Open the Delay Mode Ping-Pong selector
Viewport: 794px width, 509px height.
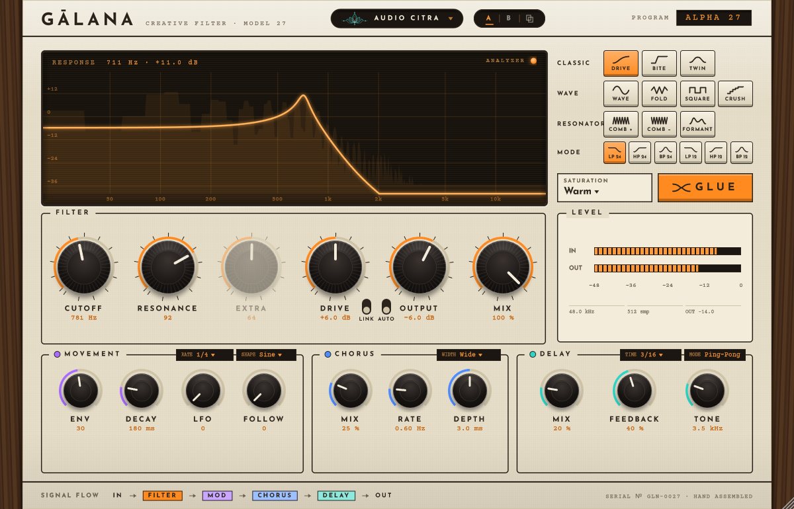tap(715, 355)
